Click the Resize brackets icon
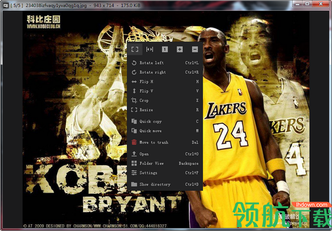 tap(134, 110)
